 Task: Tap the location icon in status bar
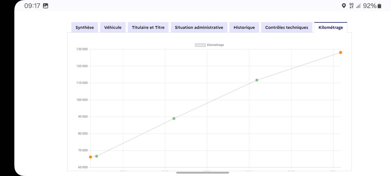coord(343,6)
